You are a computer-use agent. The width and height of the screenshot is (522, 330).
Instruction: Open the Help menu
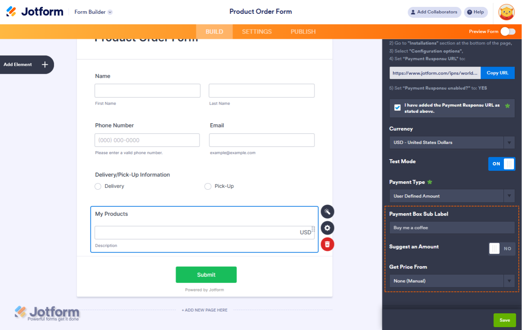[476, 12]
